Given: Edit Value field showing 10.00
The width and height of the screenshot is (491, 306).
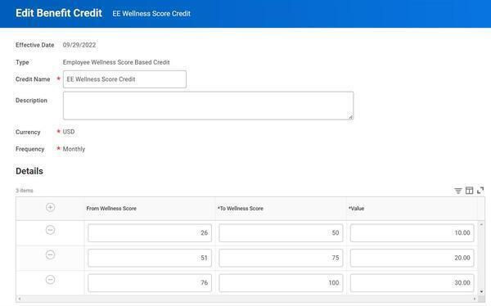Looking at the screenshot, I should pos(412,232).
